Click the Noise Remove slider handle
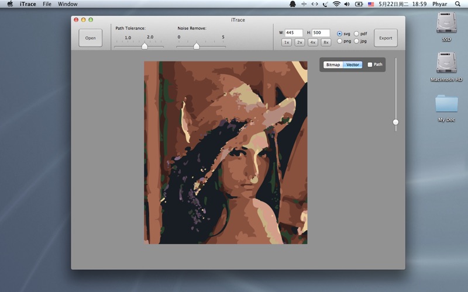468x292 pixels. pos(197,46)
